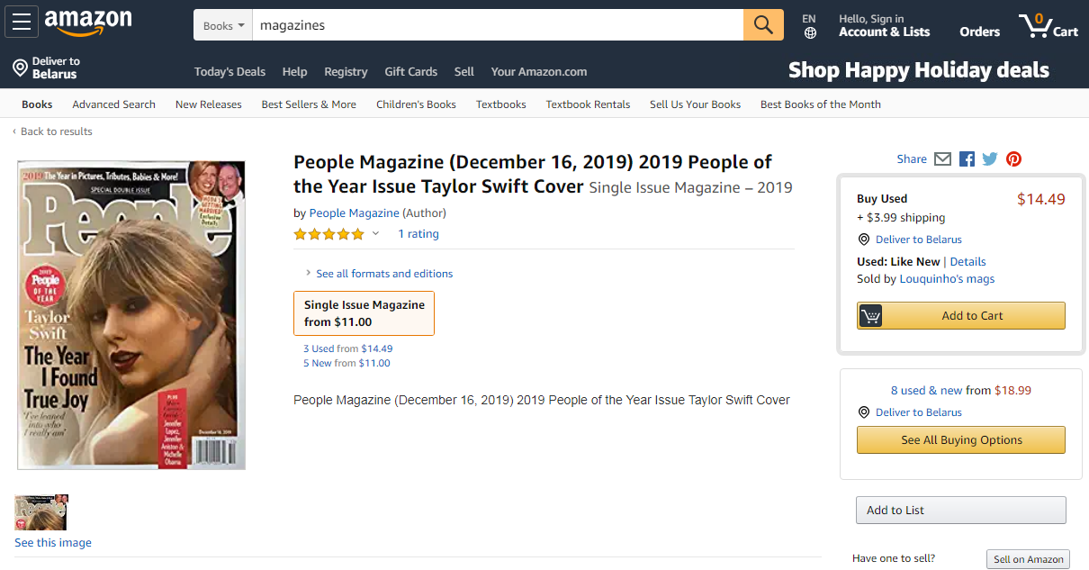Image resolution: width=1089 pixels, height=570 pixels.
Task: Open Books search category dropdown
Action: (223, 25)
